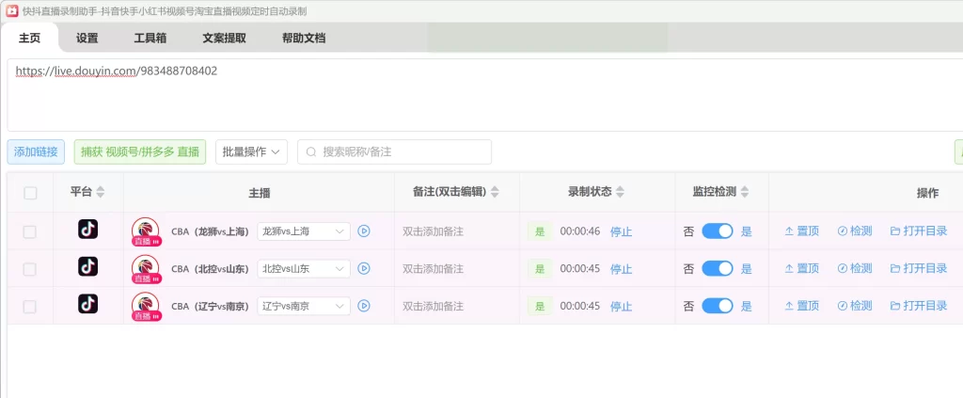Sort by the 平台 column arrows
Image resolution: width=963 pixels, height=398 pixels.
[101, 192]
